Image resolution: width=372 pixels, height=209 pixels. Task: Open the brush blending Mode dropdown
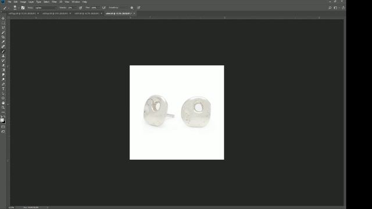click(x=46, y=8)
